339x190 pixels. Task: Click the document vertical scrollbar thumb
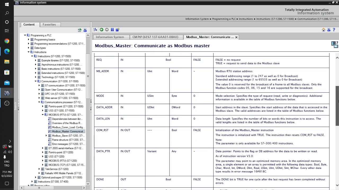[337, 106]
